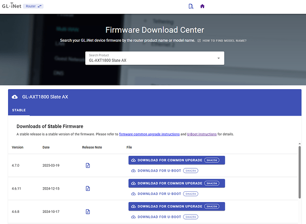Open the document search icon in header
Image resolution: width=306 pixels, height=224 pixels.
click(x=191, y=6)
